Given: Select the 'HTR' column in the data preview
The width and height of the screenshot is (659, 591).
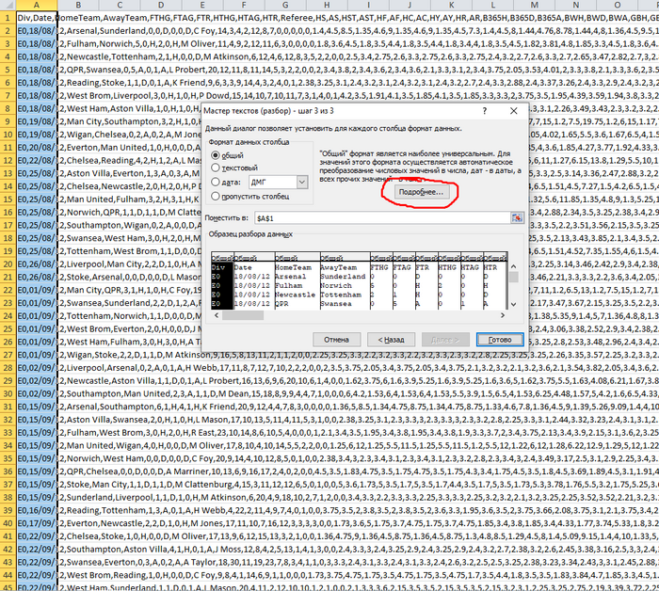Looking at the screenshot, I should (x=494, y=281).
